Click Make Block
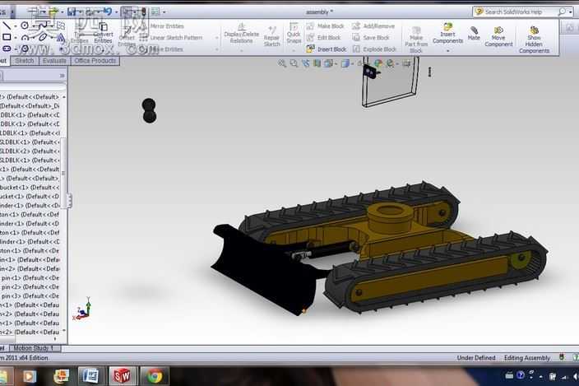 click(326, 26)
